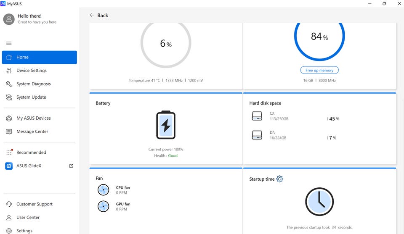This screenshot has height=234, width=404.
Task: Click the CPU fan icon
Action: tap(104, 190)
